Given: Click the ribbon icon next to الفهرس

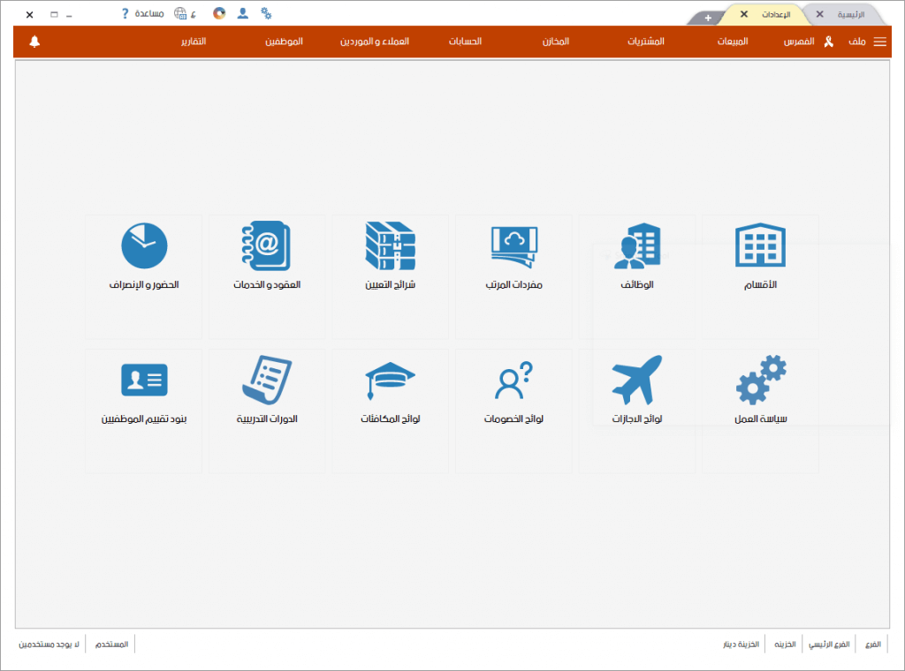Looking at the screenshot, I should click(829, 41).
